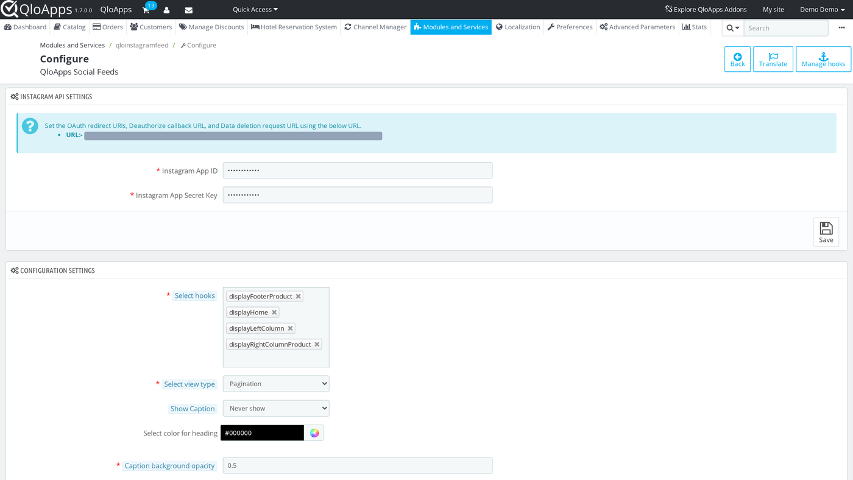The width and height of the screenshot is (853, 480).
Task: Click the three-dots more menu icon
Action: pyautogui.click(x=842, y=27)
